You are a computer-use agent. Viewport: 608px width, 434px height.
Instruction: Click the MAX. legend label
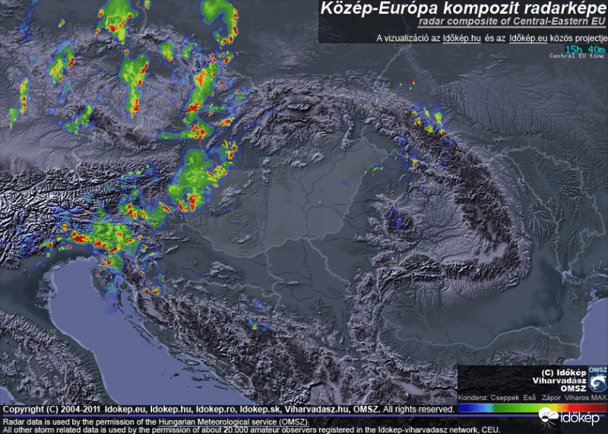pyautogui.click(x=598, y=398)
